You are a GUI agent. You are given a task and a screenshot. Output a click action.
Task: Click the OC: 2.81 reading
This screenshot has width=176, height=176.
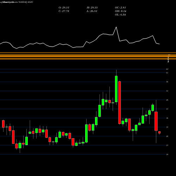click(120, 8)
